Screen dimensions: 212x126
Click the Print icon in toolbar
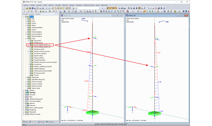40,8
